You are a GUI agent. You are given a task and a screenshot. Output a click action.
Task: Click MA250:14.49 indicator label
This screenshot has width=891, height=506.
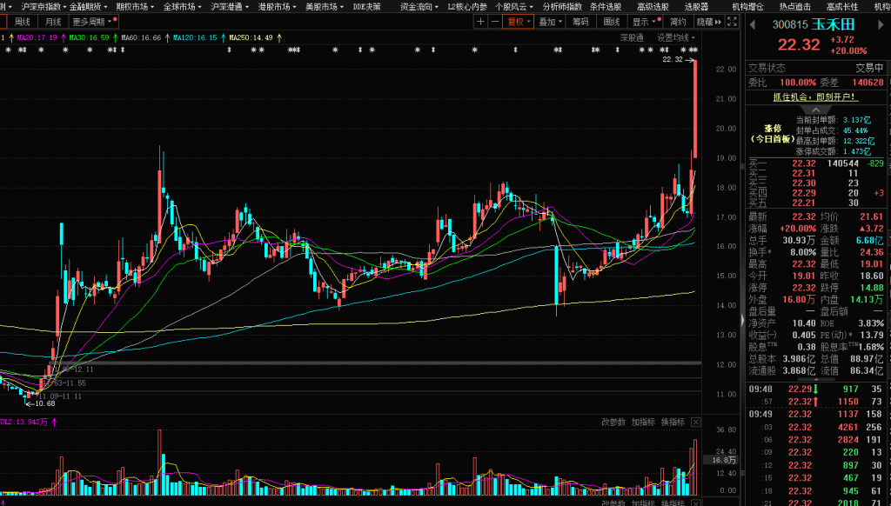(251, 37)
